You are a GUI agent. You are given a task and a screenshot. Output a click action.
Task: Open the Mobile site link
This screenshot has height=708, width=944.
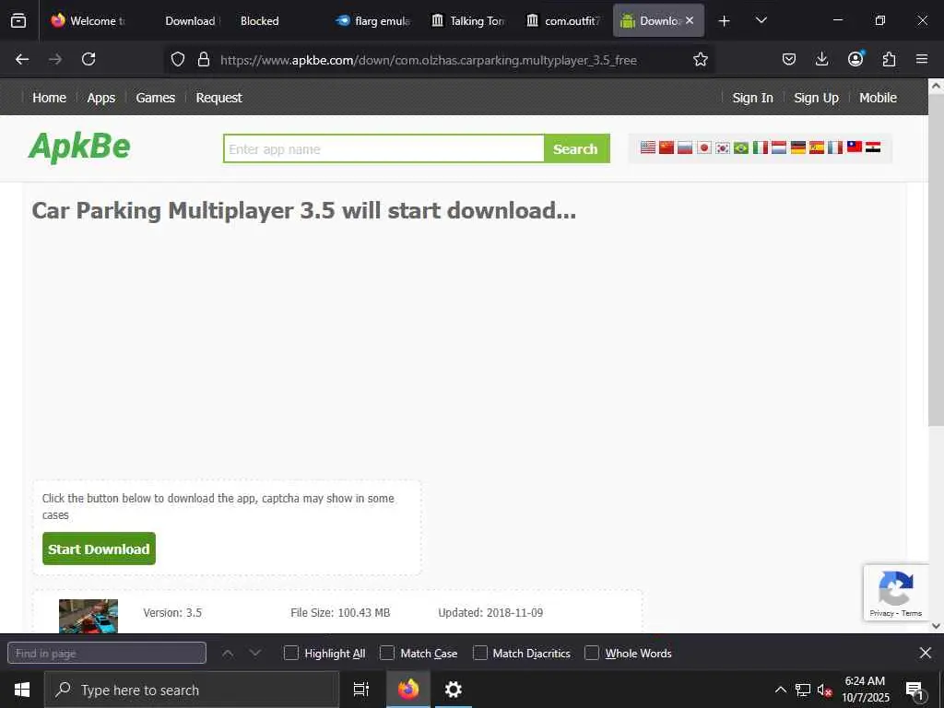click(878, 98)
